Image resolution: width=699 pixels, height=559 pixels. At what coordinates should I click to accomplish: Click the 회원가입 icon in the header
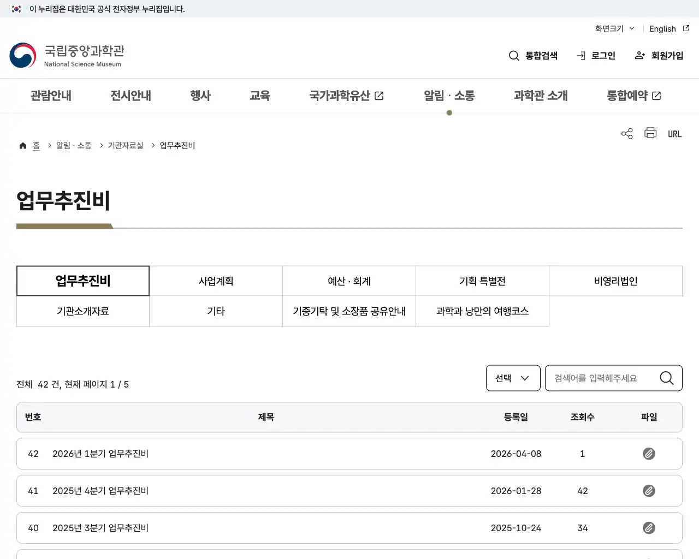click(x=639, y=55)
